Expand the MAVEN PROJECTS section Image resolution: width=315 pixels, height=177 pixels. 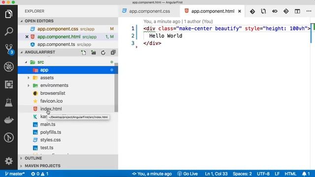(68, 166)
